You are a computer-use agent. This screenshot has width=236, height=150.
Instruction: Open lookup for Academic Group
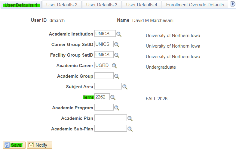pyautogui.click(x=117, y=77)
